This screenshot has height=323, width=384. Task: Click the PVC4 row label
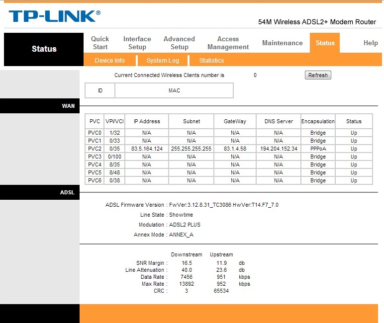(95, 164)
